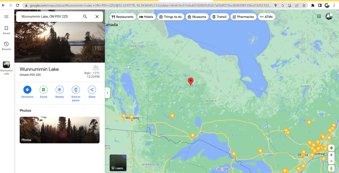Screen dimensions: 339x173
Task: Filter map by Restaurants chip
Action: pyautogui.click(x=123, y=17)
